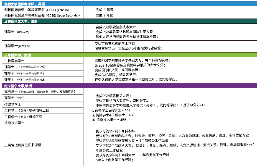The image size is (260, 168).
Task: Click the line 商务学士&商学士 – 441
Action: [x=111, y=110]
